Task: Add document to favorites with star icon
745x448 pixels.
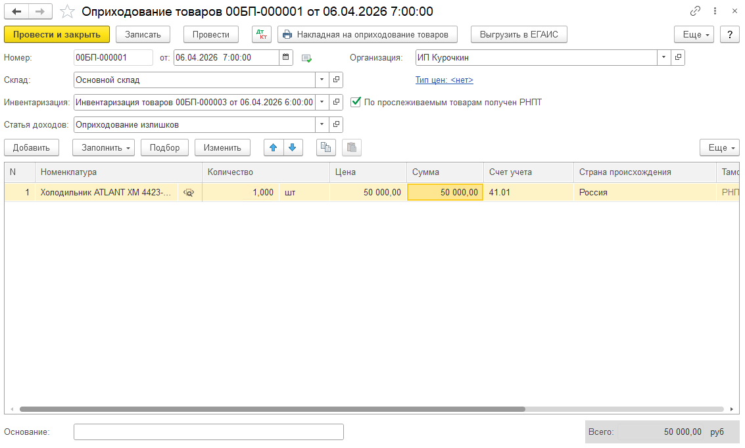Action: [x=67, y=12]
